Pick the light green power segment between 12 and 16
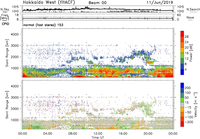The width and height of the screenshot is (200, 139). tap(182, 55)
